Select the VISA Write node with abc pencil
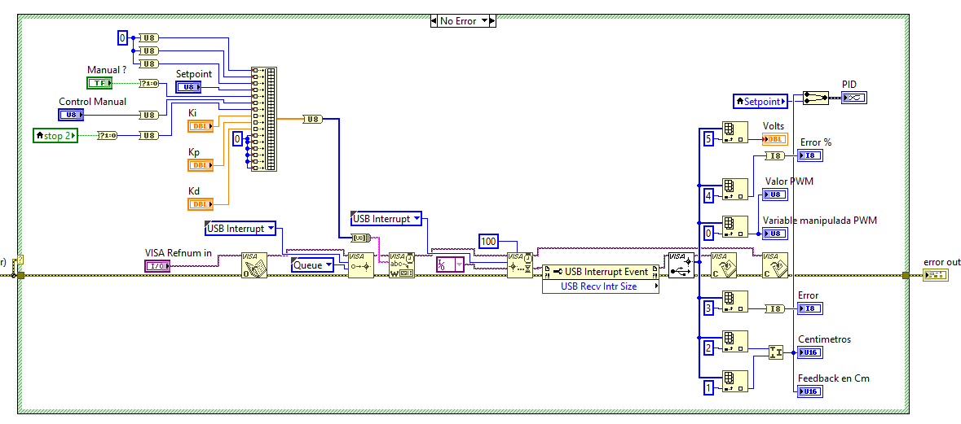The width and height of the screenshot is (961, 424). (x=402, y=265)
